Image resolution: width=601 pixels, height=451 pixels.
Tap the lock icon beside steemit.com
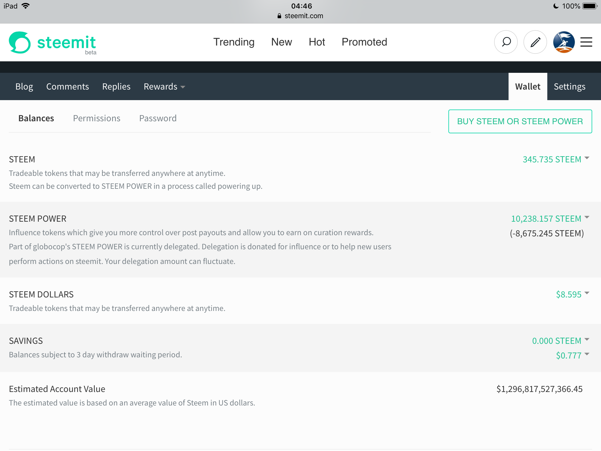point(279,16)
